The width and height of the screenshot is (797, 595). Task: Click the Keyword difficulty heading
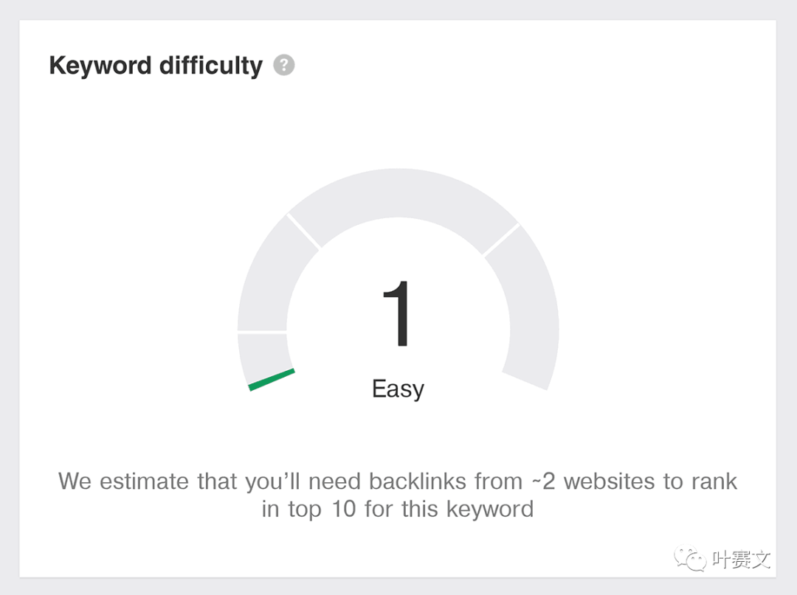pos(156,66)
